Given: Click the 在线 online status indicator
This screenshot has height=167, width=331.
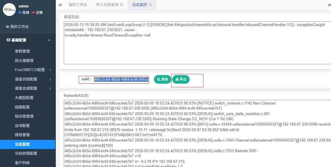Looking at the screenshot, I should pyautogui.click(x=24, y=13).
